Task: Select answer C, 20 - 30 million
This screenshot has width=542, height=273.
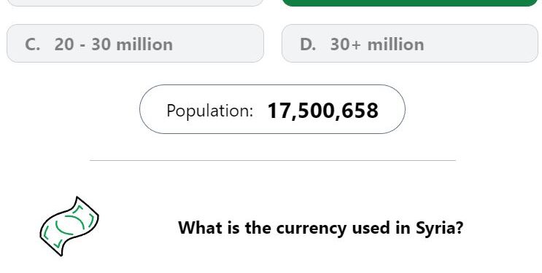Action: [x=135, y=44]
